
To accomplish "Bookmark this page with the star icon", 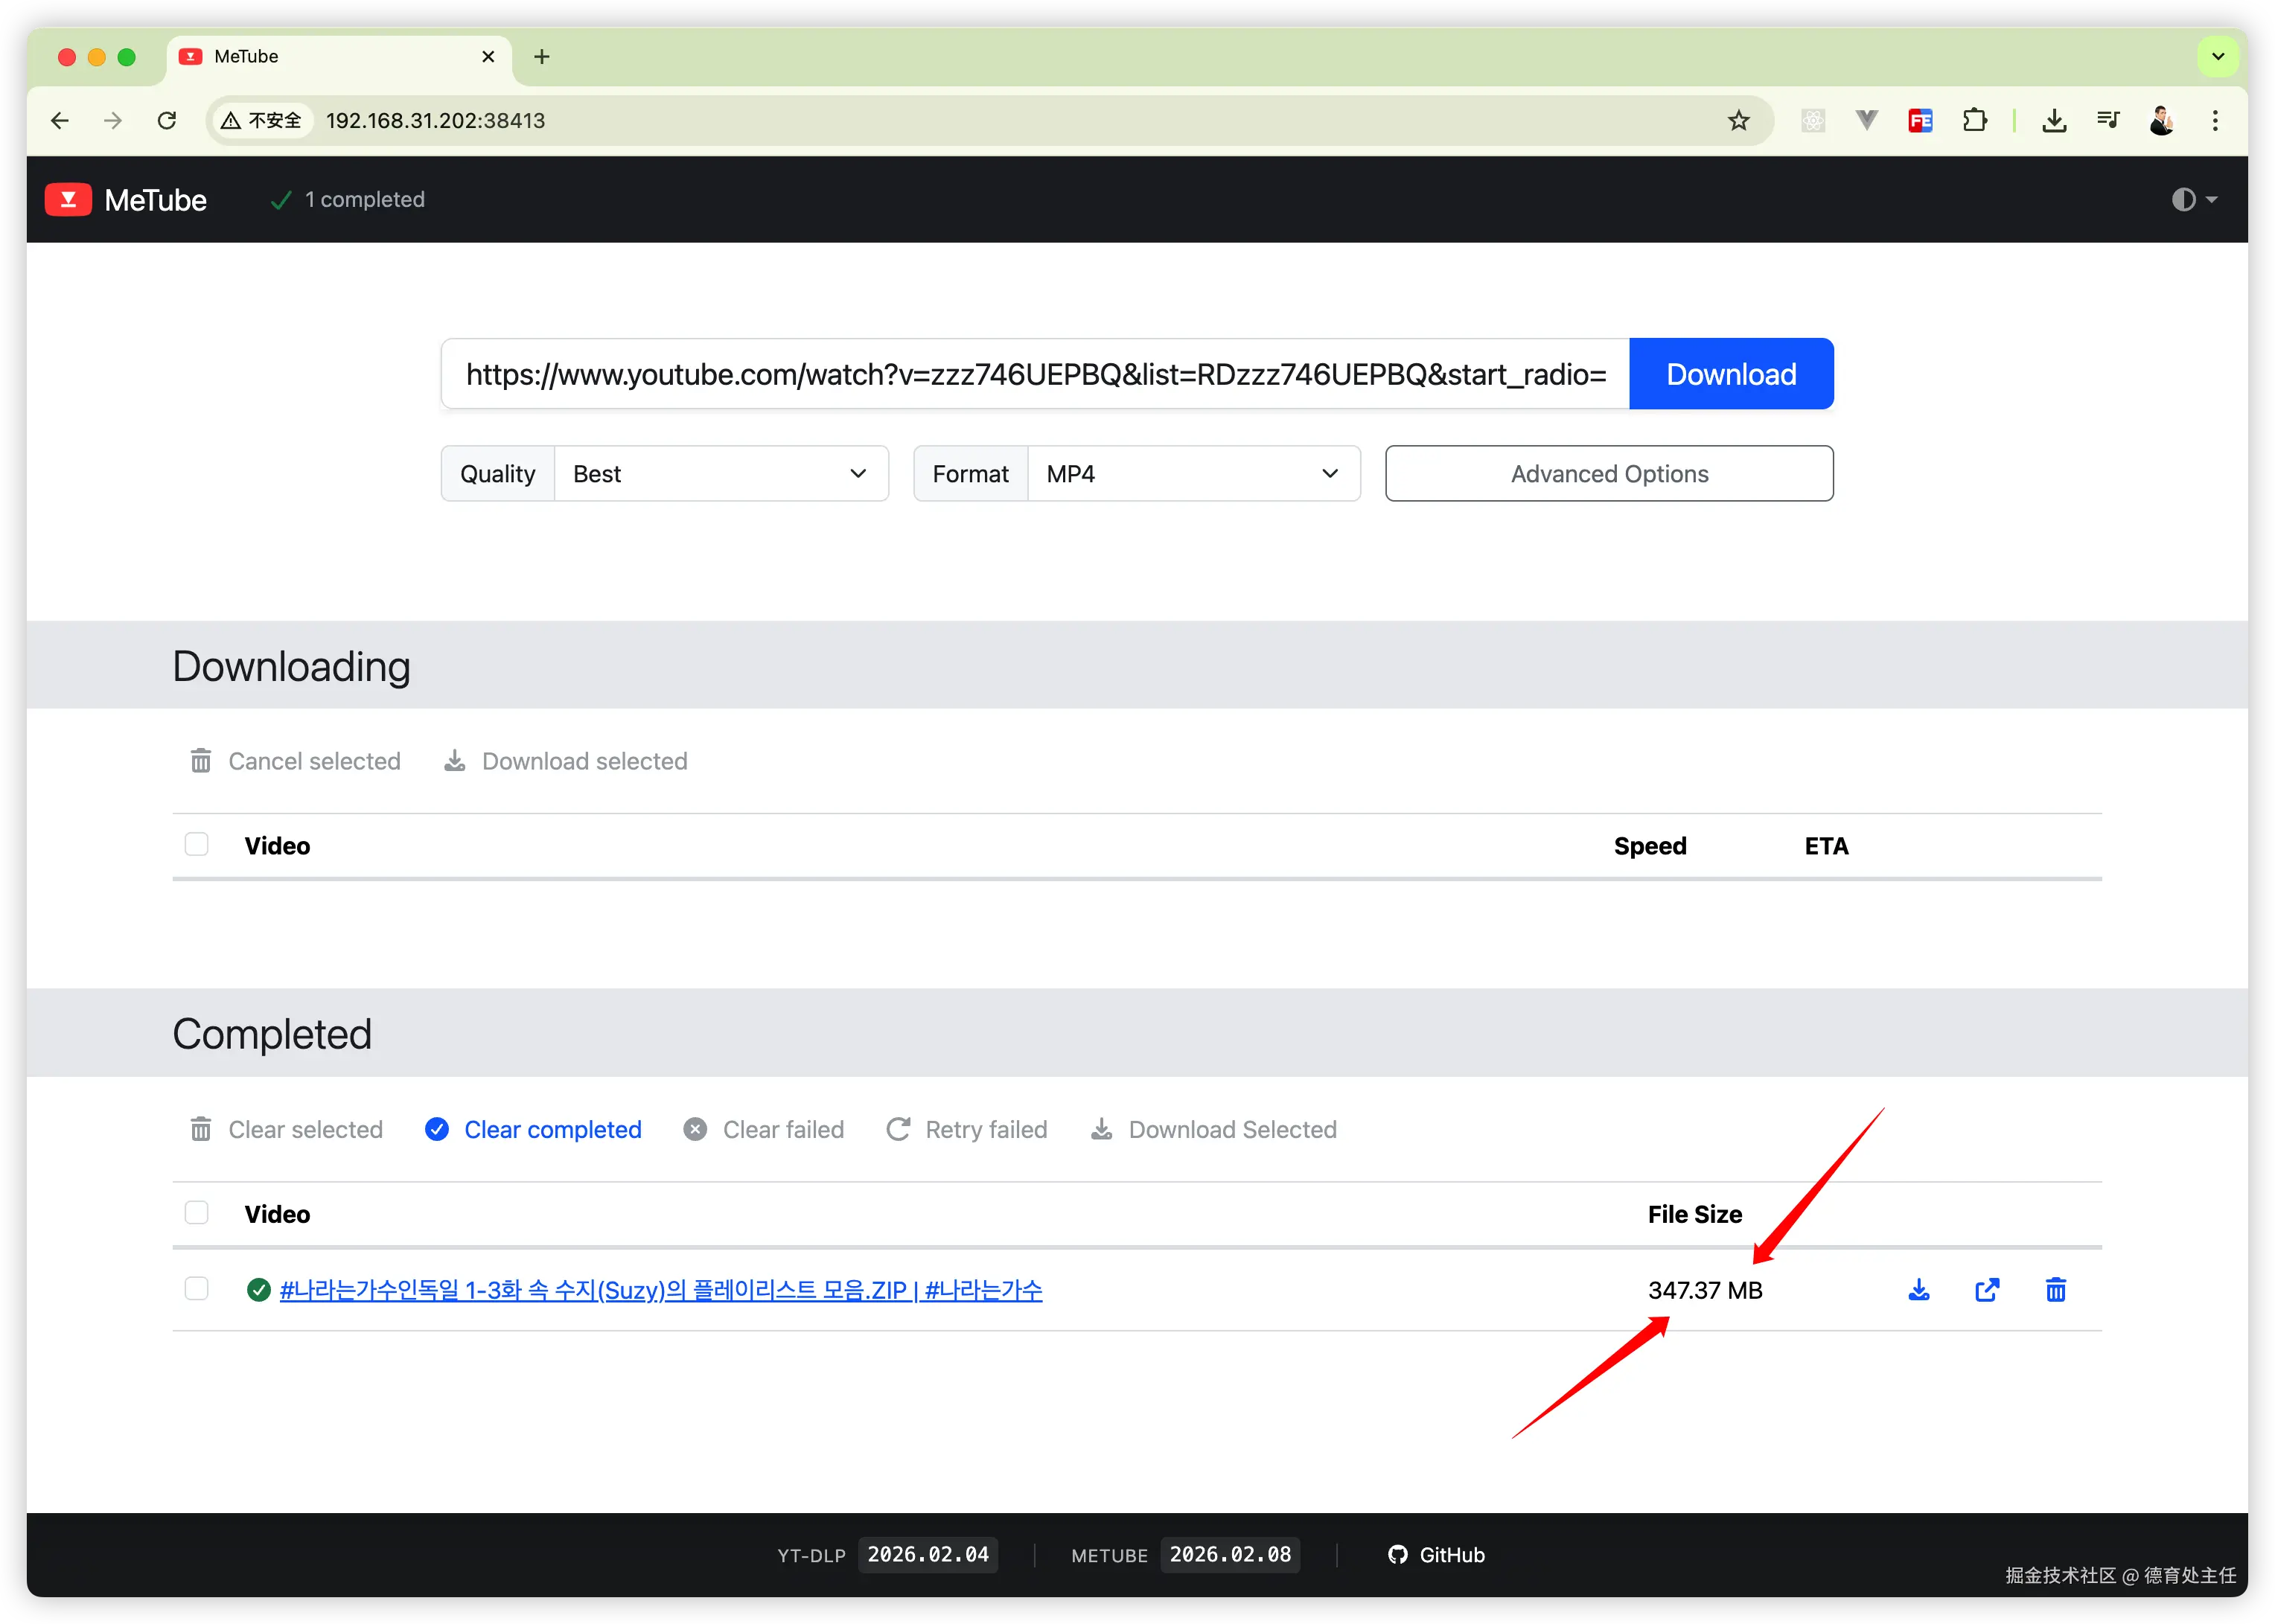I will tap(1738, 121).
